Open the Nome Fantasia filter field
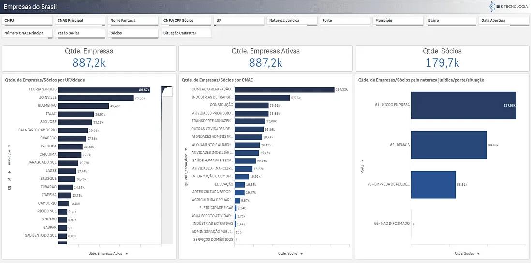Image resolution: width=531 pixels, height=263 pixels. (133, 21)
